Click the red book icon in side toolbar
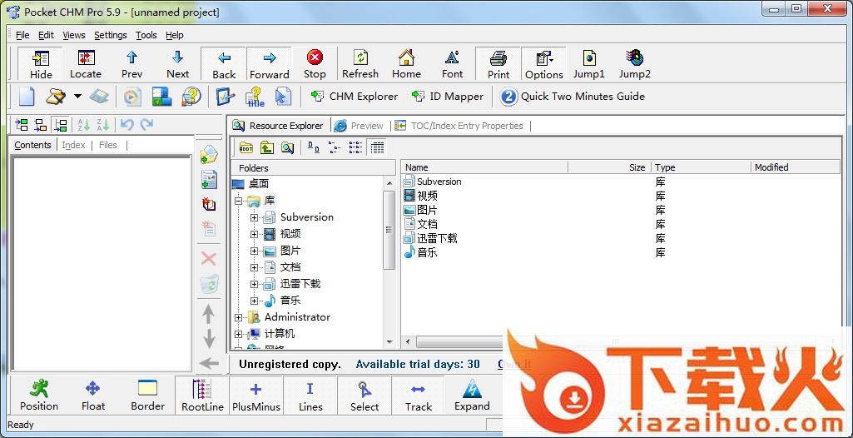The image size is (853, 438). click(209, 204)
